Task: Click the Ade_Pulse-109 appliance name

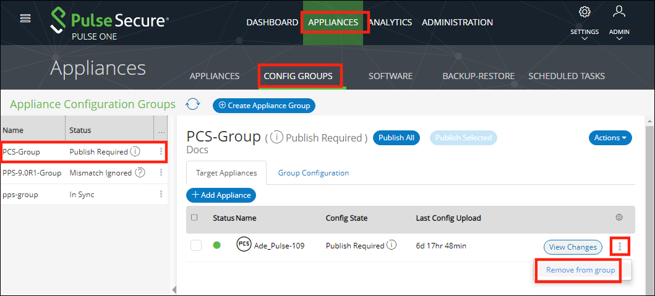Action: 279,246
